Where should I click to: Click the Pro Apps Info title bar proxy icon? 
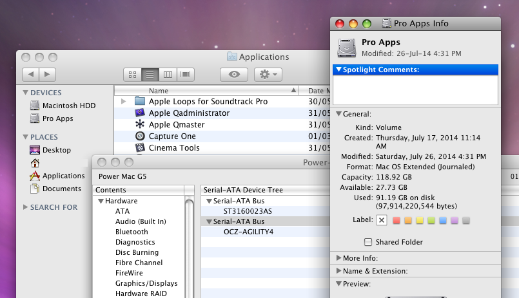(386, 23)
